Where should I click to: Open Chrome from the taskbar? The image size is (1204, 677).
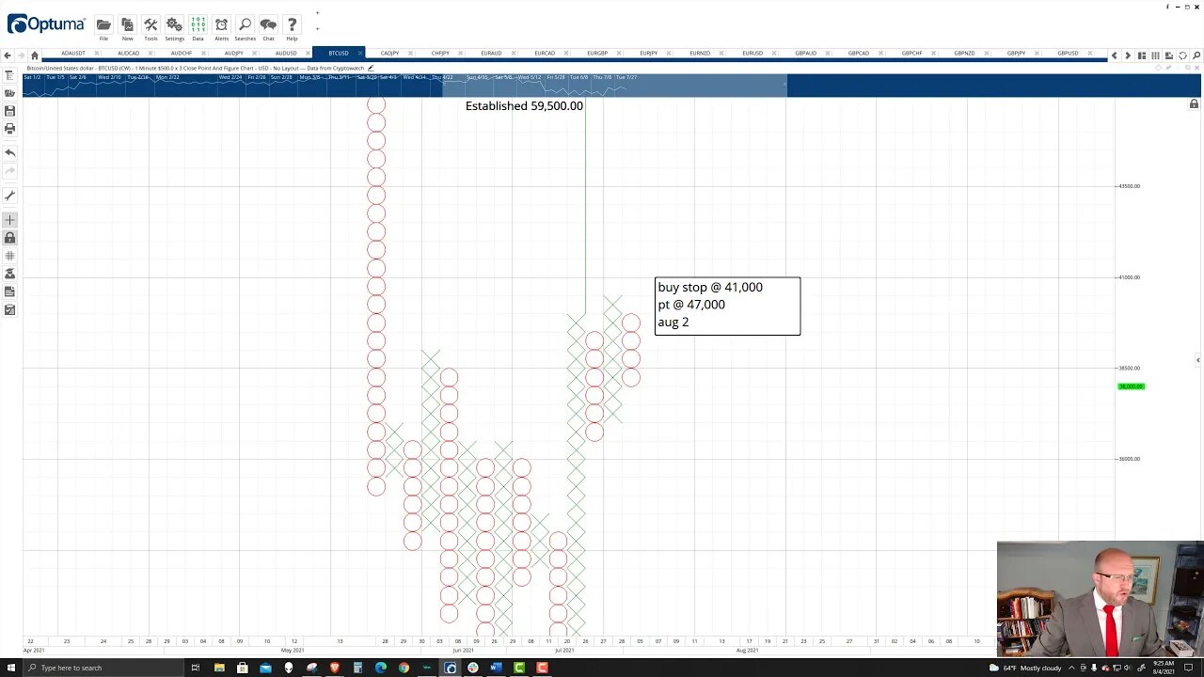pos(404,668)
